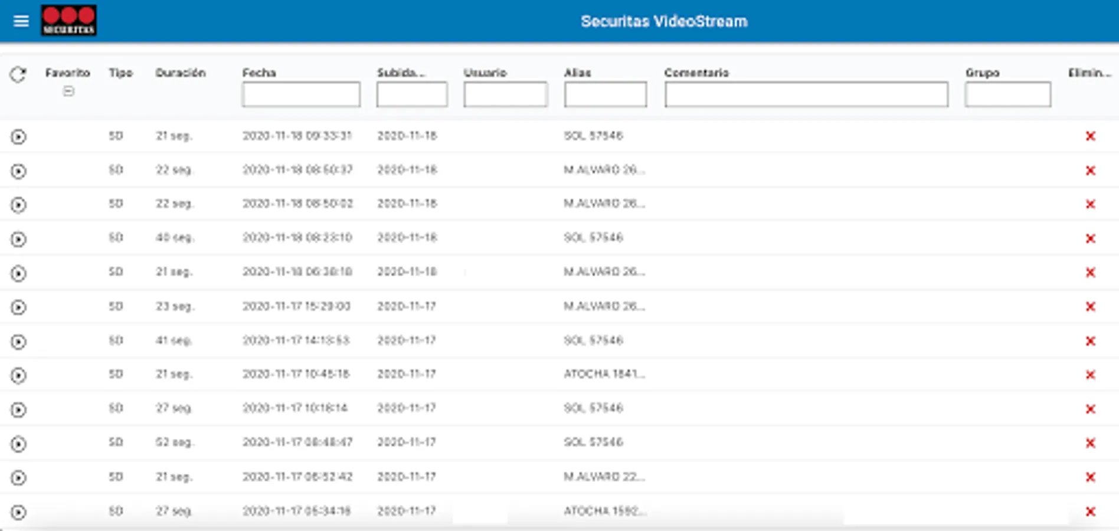The image size is (1119, 531).
Task: Sort by the Duración column header
Action: [181, 73]
